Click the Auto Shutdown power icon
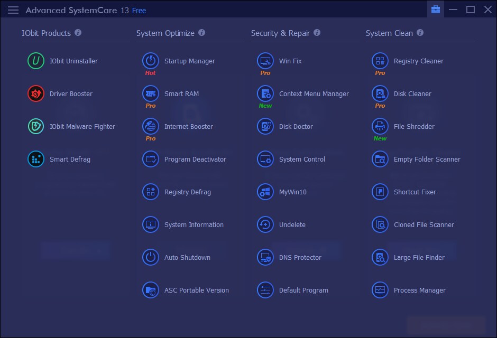The image size is (497, 338). pos(151,258)
